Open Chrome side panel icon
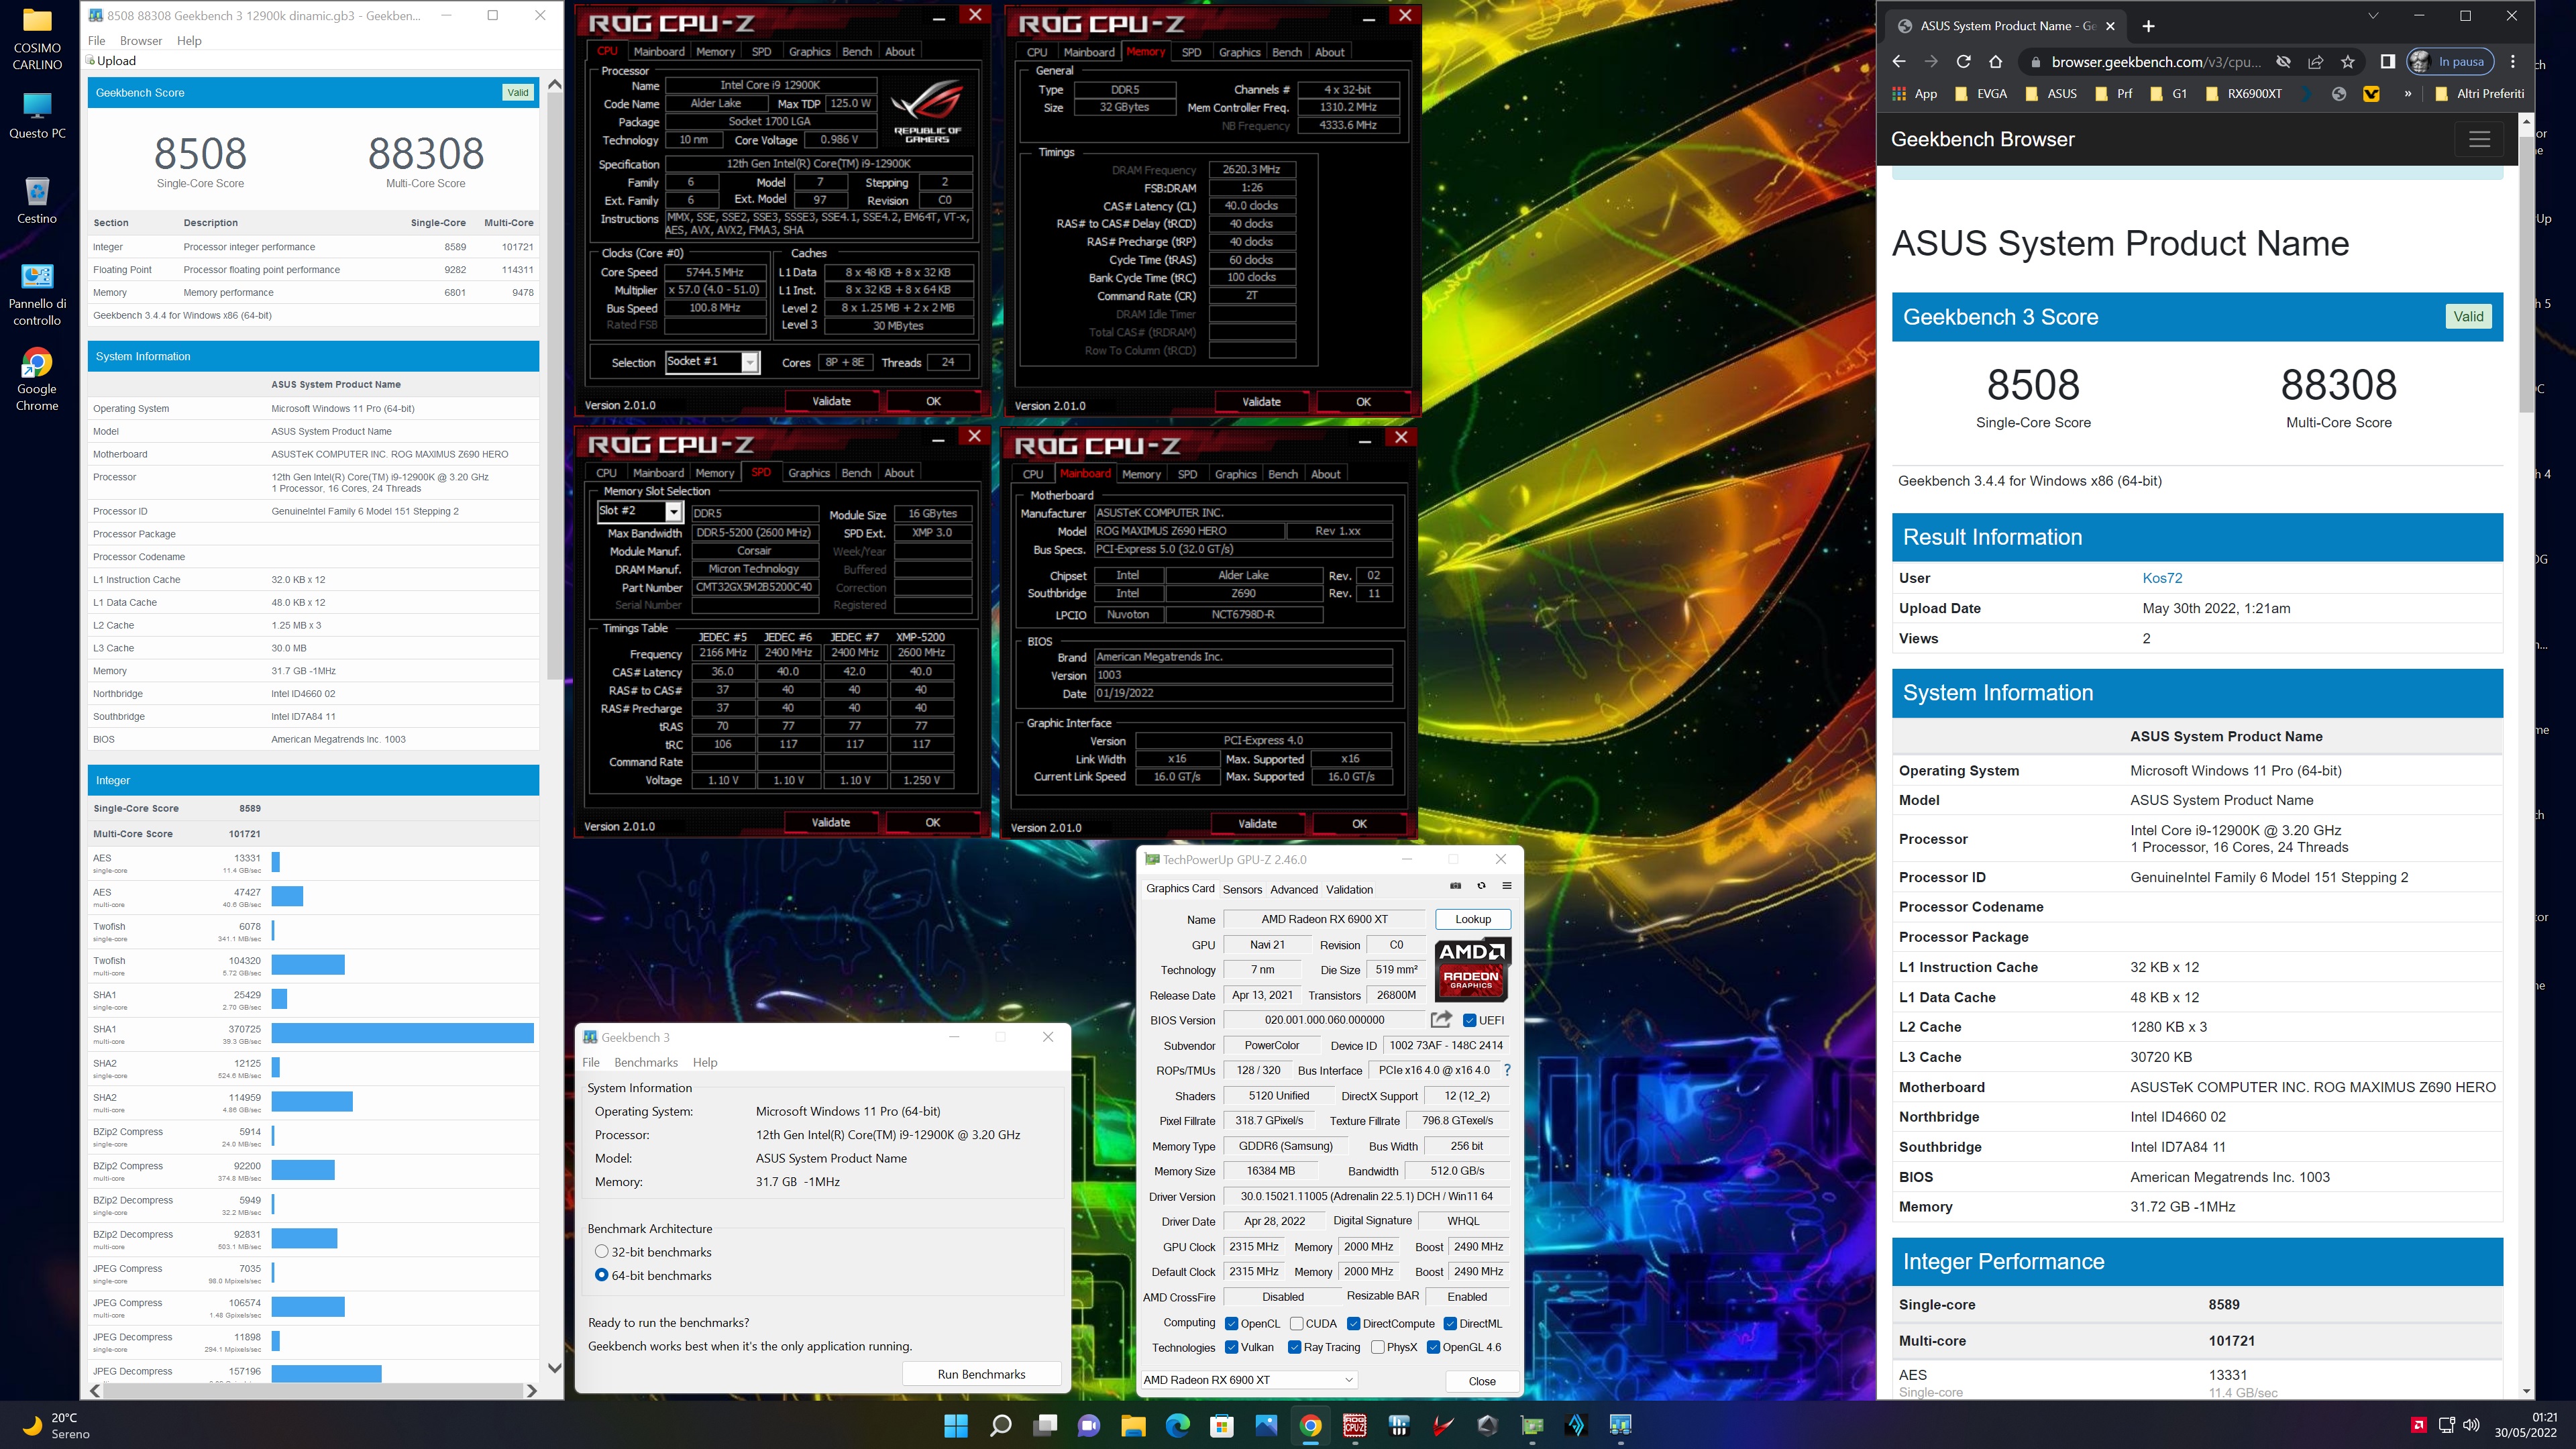Image resolution: width=2576 pixels, height=1449 pixels. (2387, 62)
